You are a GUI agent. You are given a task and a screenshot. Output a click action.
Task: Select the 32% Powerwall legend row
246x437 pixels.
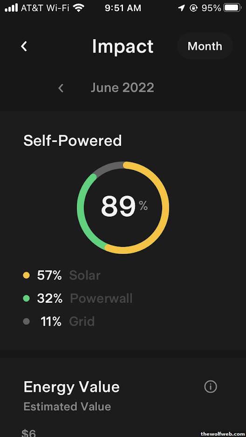point(78,299)
